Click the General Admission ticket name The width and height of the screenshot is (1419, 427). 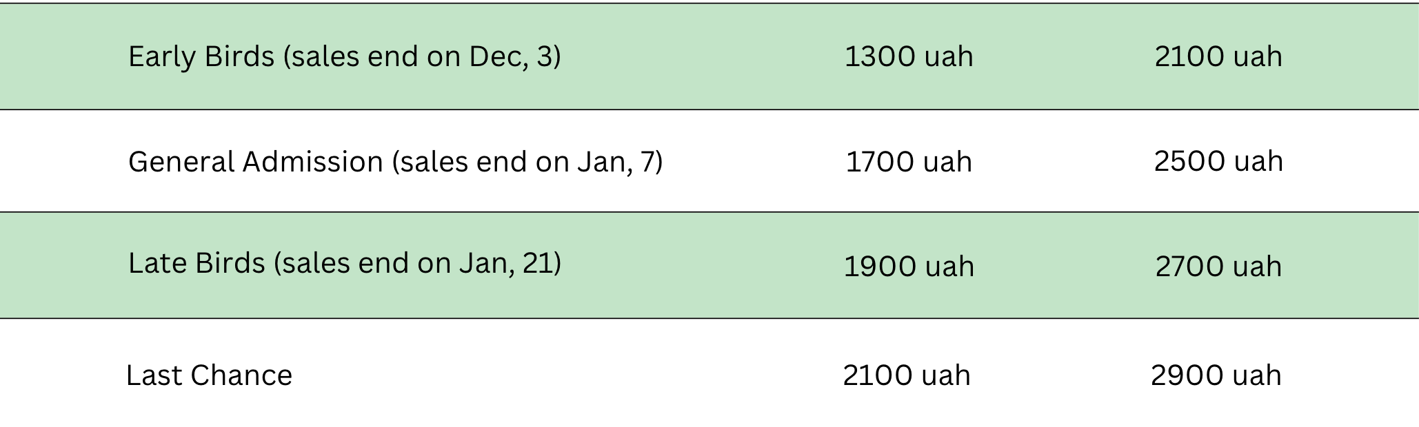255,162
